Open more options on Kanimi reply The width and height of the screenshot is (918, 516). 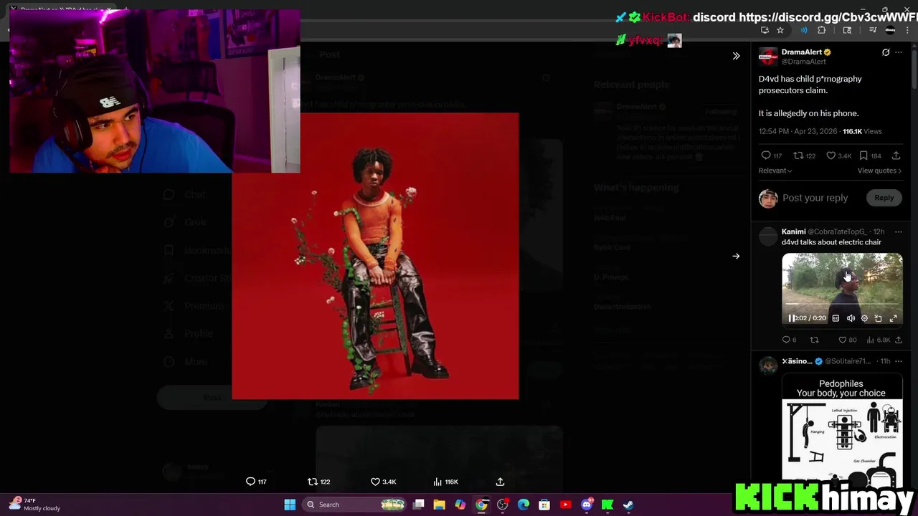(899, 231)
